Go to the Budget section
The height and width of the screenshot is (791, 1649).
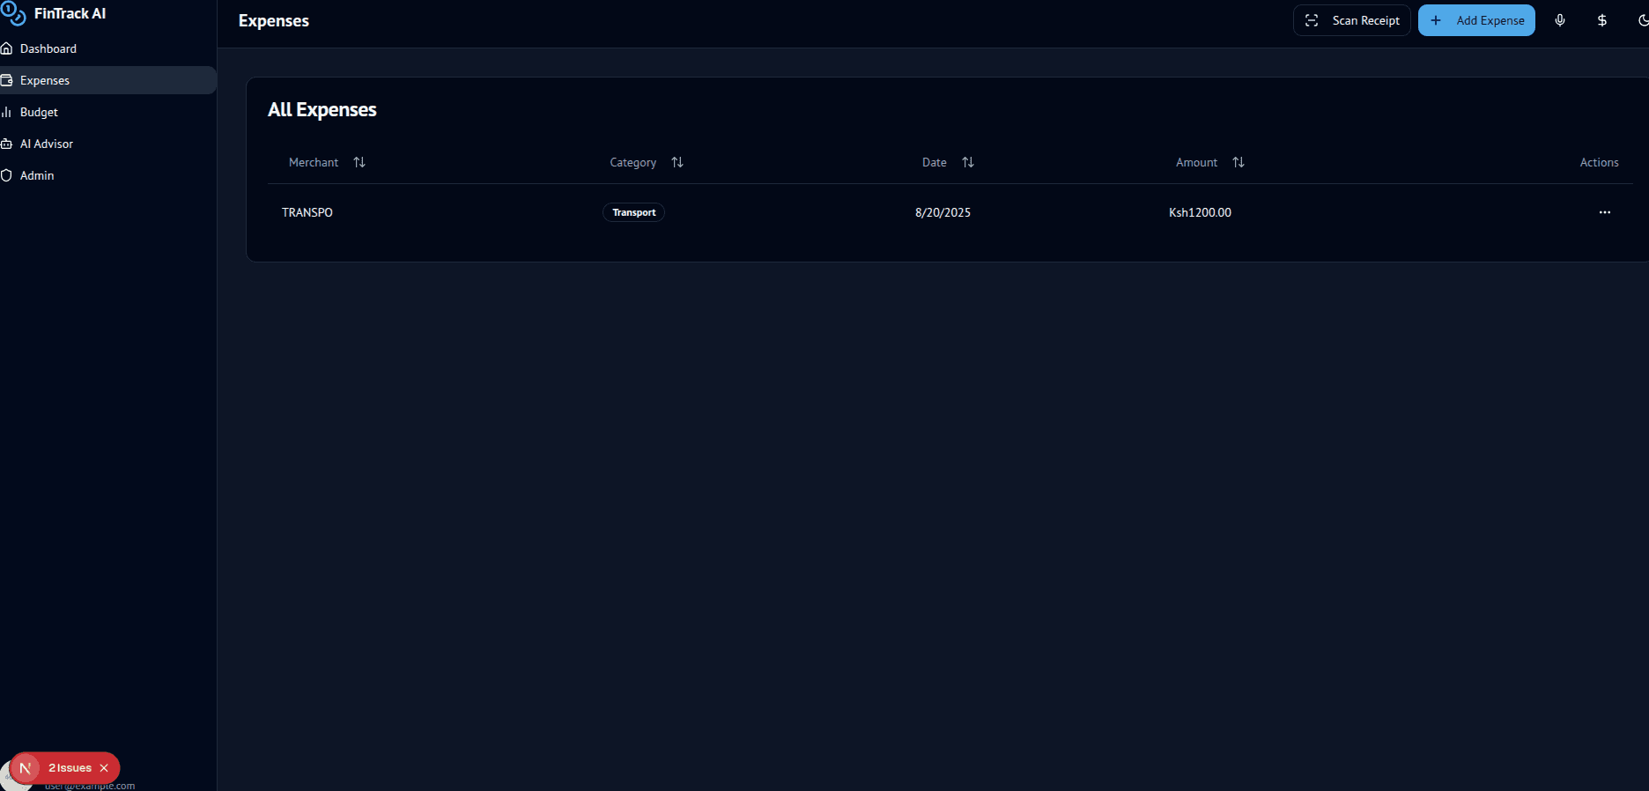107,112
